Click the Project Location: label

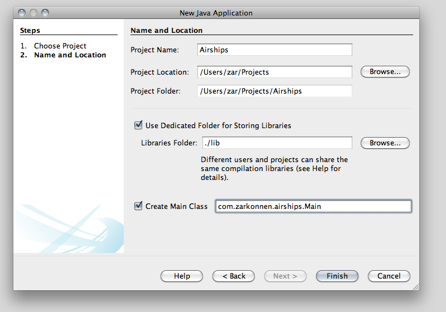click(159, 72)
